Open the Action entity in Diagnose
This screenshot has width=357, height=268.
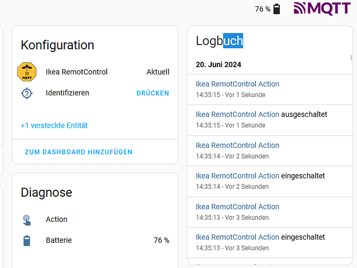pyautogui.click(x=57, y=219)
